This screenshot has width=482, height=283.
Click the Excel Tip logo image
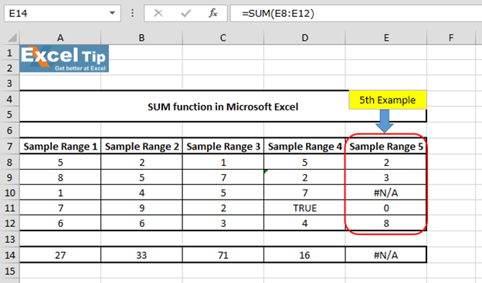[64, 59]
